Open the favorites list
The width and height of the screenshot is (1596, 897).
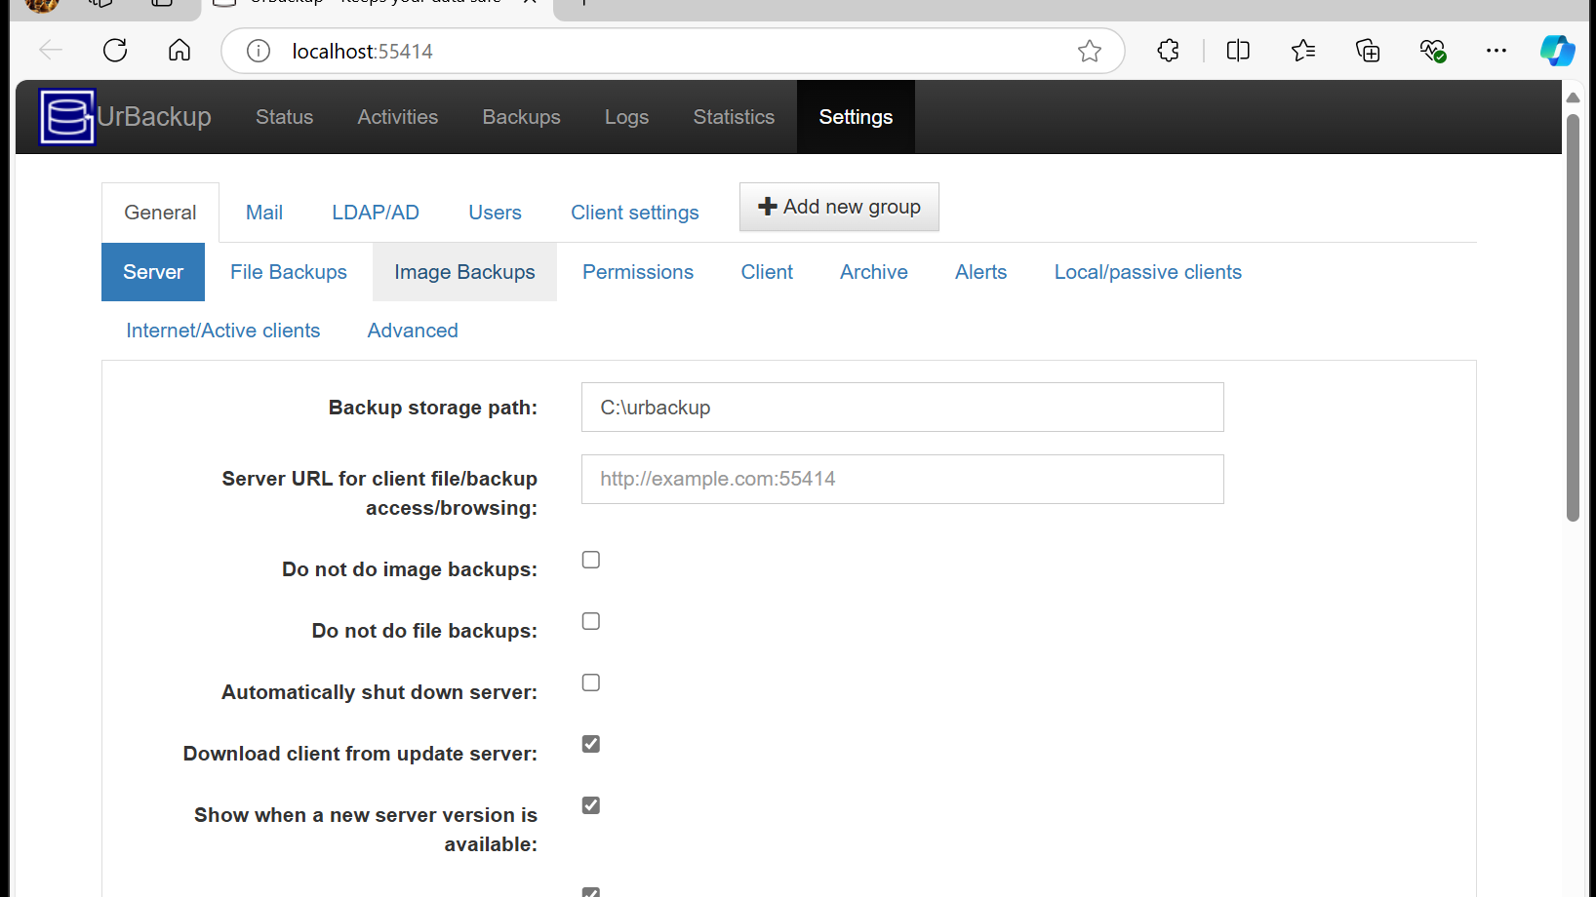tap(1303, 51)
